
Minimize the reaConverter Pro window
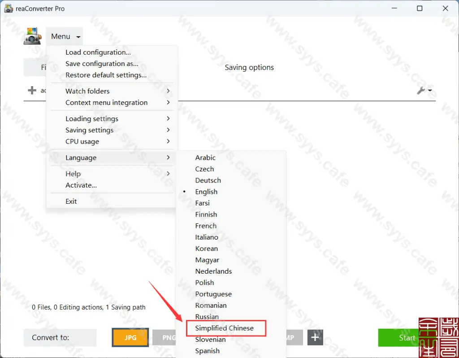[x=394, y=8]
